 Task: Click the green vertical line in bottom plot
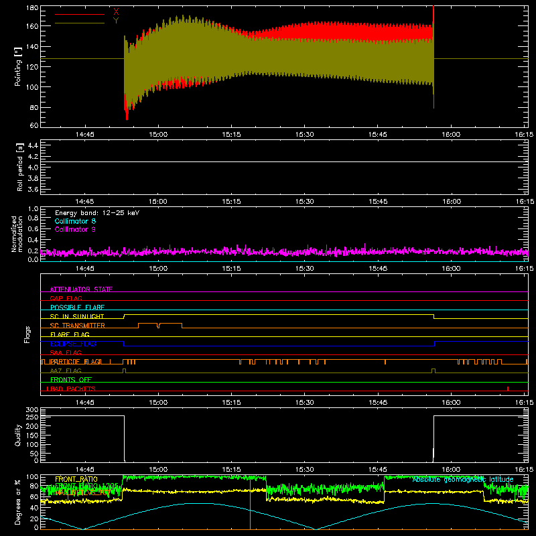[x=250, y=503]
